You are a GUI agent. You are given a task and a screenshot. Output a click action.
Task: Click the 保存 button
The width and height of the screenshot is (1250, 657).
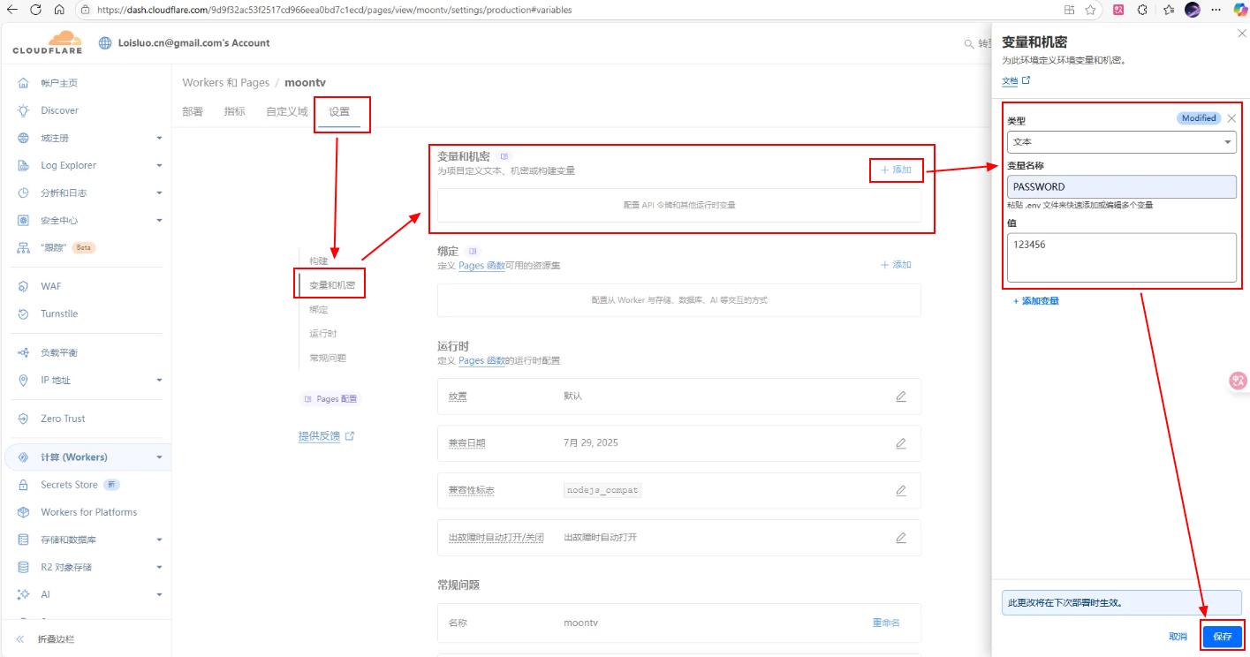click(x=1223, y=636)
